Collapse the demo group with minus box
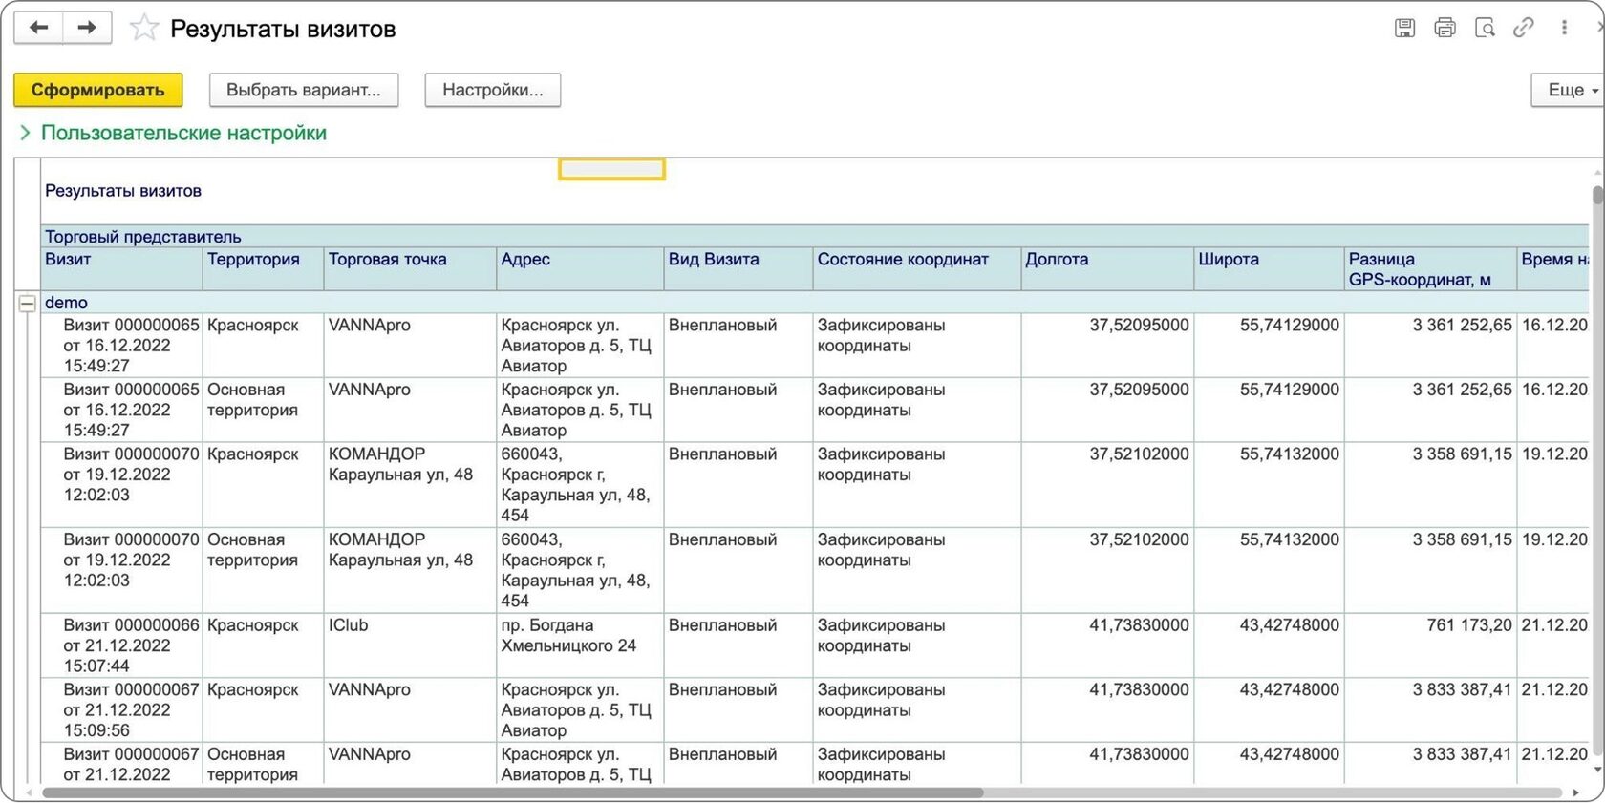Image resolution: width=1605 pixels, height=803 pixels. pyautogui.click(x=28, y=303)
